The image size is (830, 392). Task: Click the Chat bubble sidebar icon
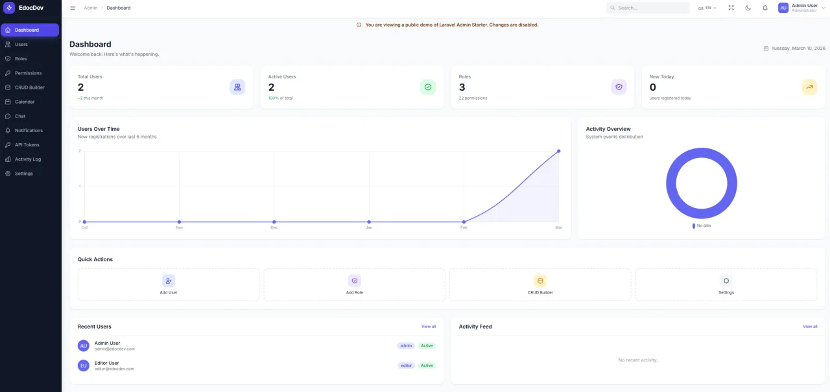point(8,116)
